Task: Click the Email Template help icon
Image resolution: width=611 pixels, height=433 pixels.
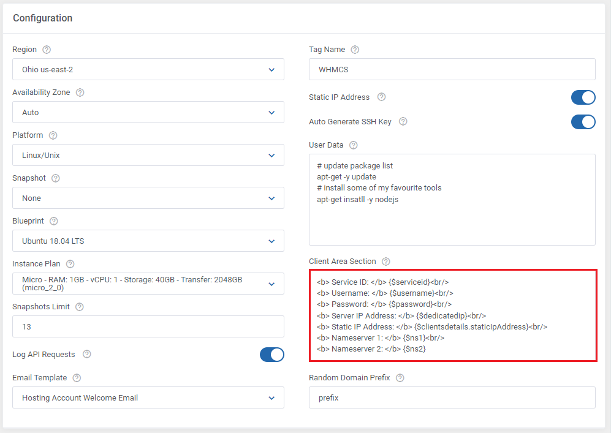Action: (77, 378)
